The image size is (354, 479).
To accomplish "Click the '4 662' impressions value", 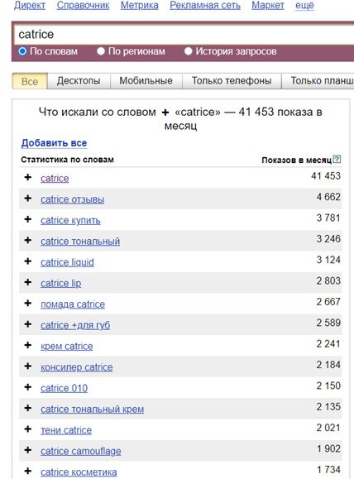I will (328, 197).
